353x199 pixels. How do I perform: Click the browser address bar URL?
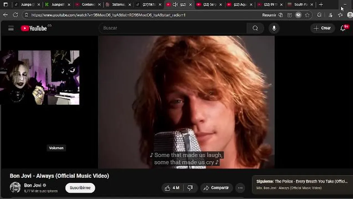(109, 15)
